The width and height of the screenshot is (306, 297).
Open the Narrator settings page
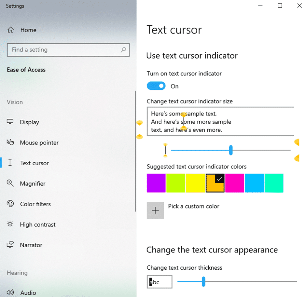point(31,245)
